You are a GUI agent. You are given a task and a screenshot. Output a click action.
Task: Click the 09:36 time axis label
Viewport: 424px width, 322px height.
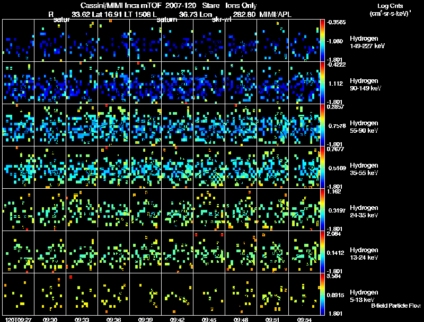[x=113, y=319]
